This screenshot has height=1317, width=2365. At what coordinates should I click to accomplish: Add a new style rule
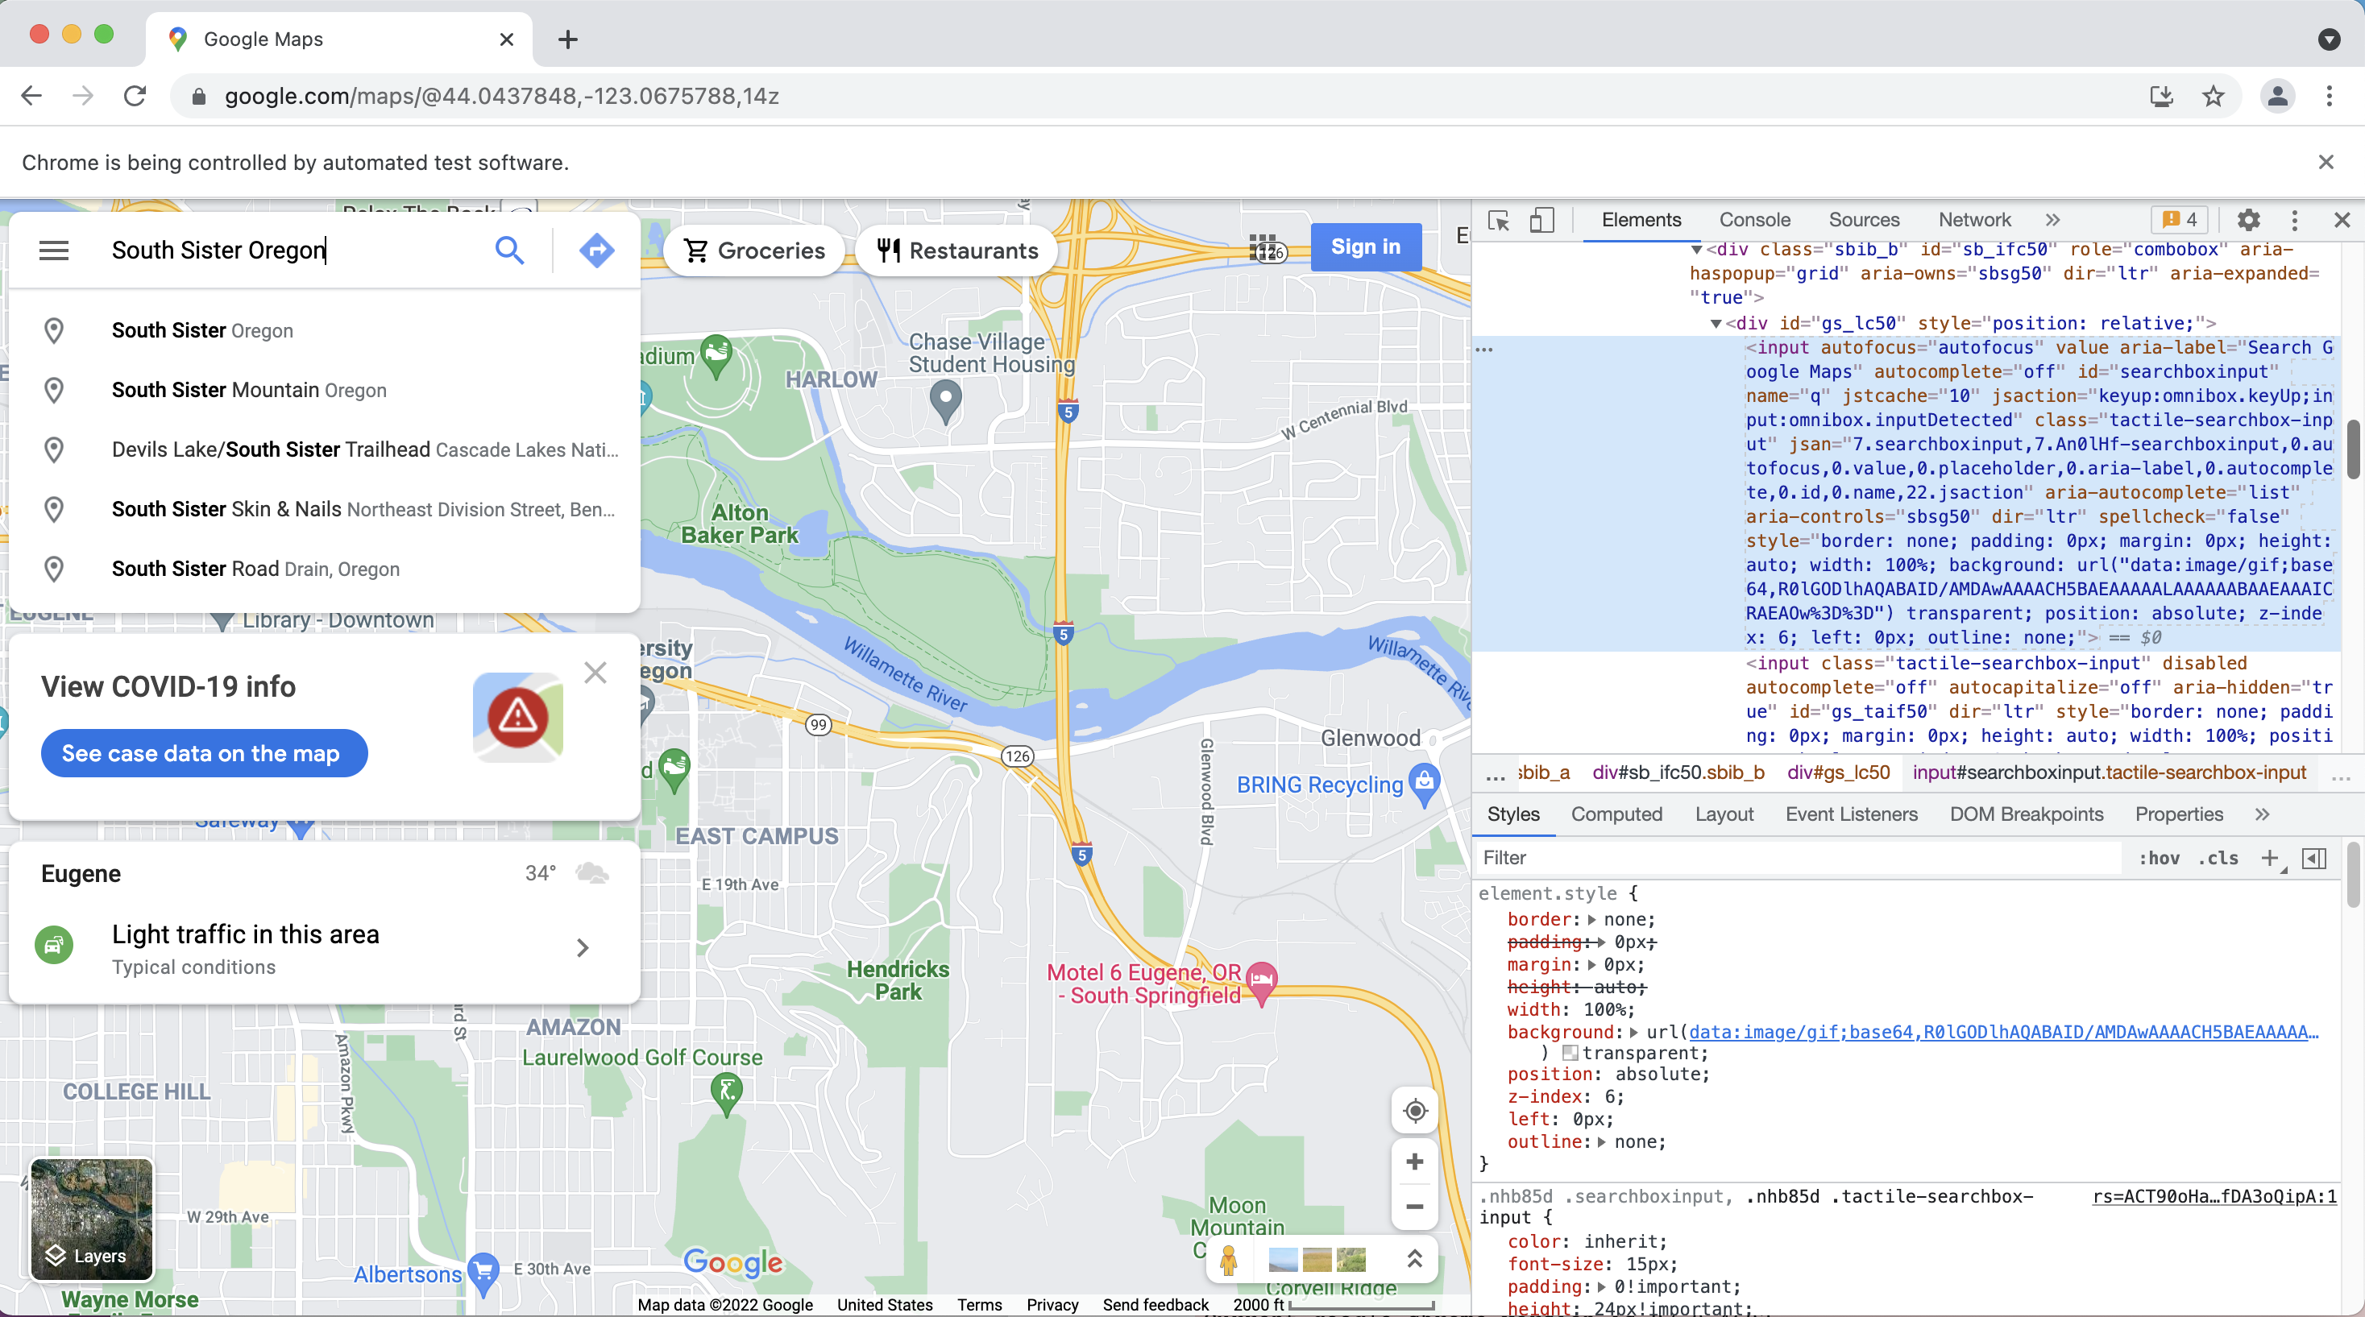tap(2272, 858)
